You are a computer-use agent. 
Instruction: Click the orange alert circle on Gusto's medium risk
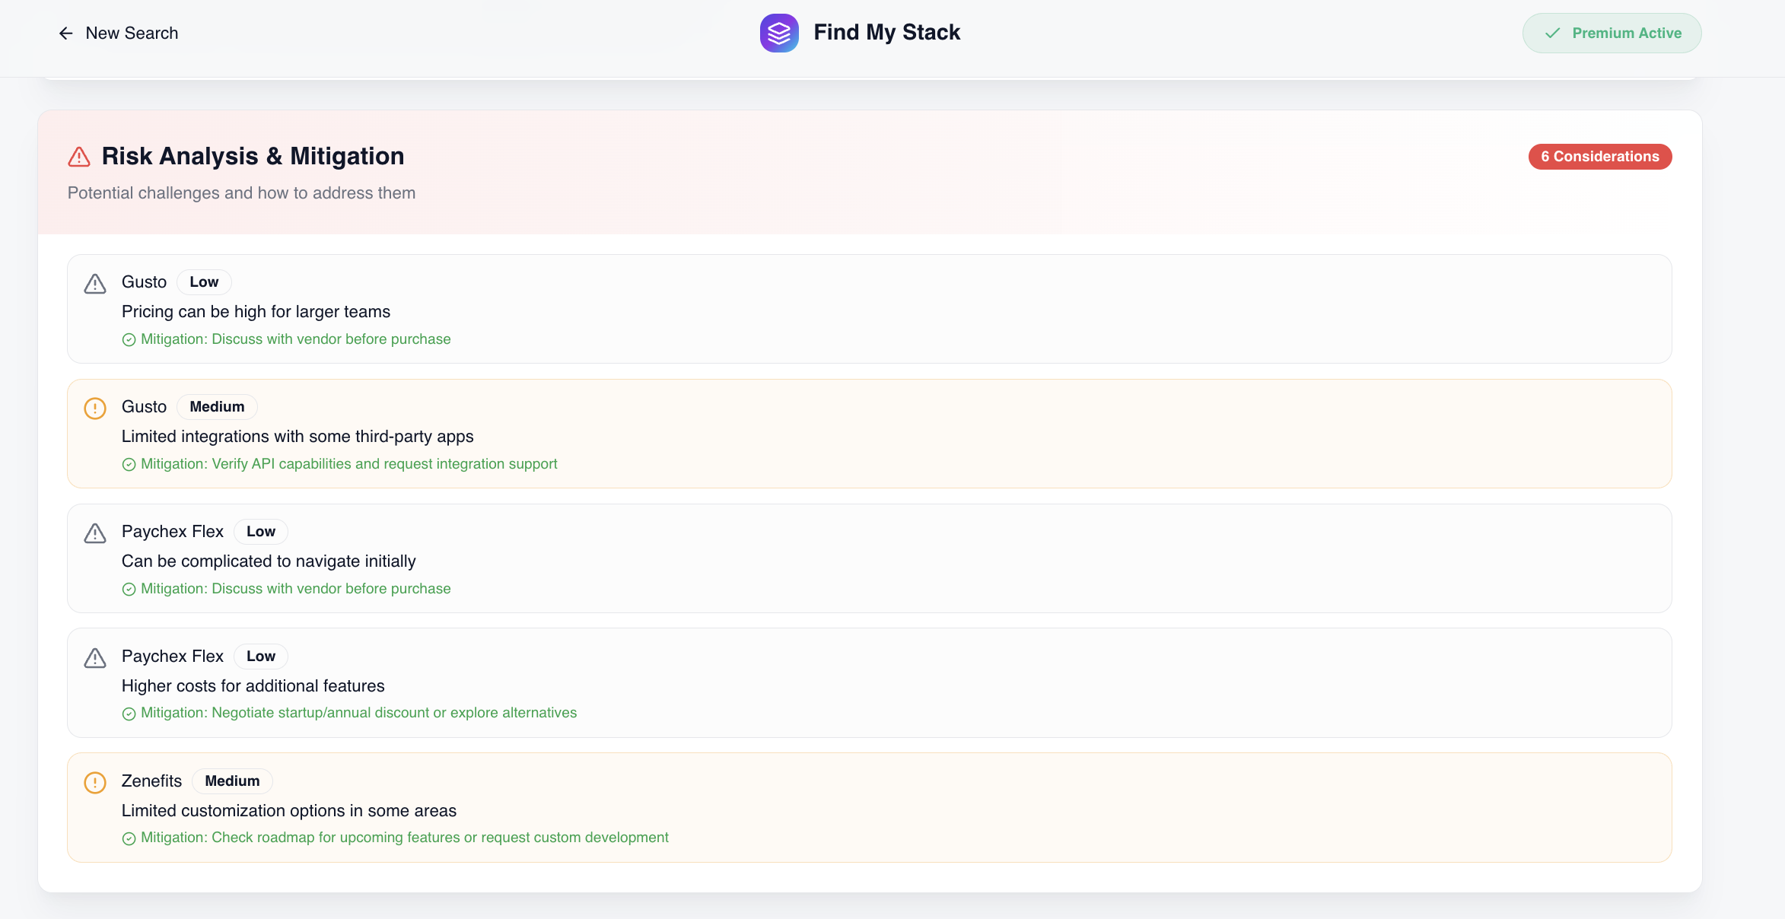point(94,408)
